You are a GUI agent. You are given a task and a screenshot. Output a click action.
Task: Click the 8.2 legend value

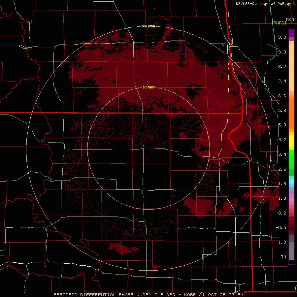[282, 66]
